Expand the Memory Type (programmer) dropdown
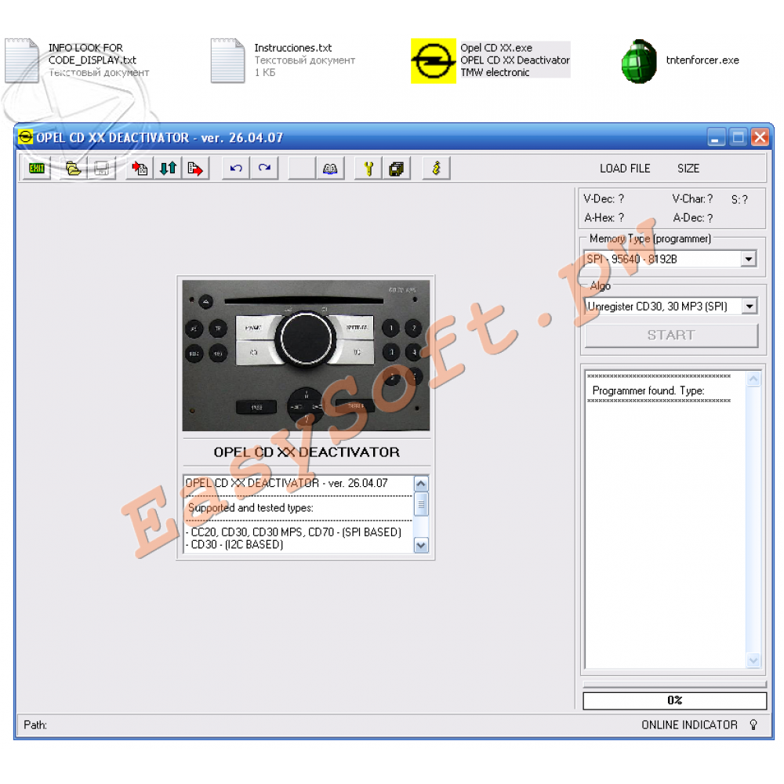This screenshot has height=784, width=784. pyautogui.click(x=748, y=259)
